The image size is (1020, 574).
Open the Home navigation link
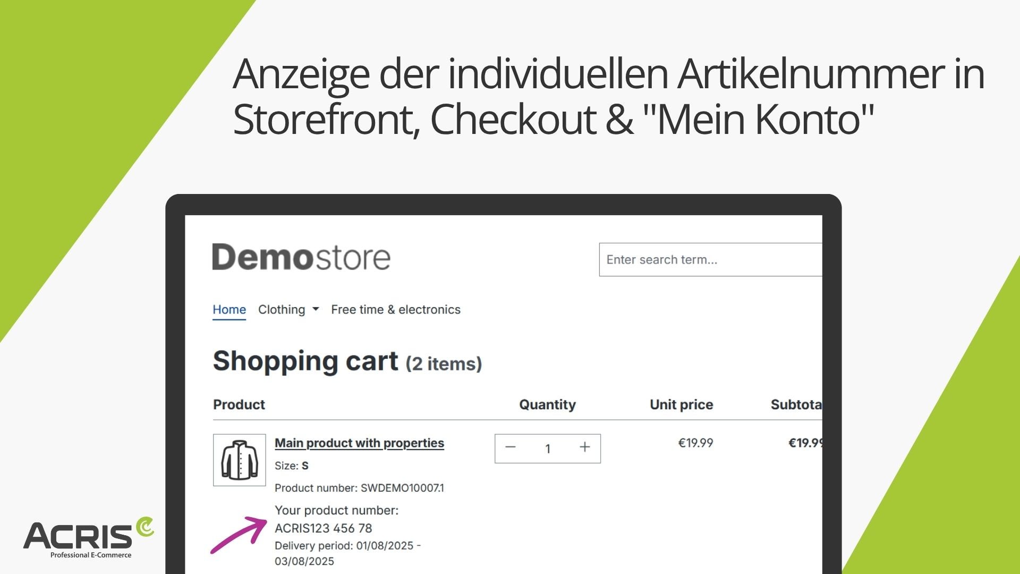(229, 309)
